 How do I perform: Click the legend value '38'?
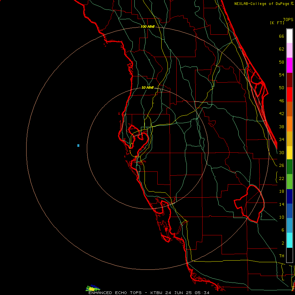(282, 127)
